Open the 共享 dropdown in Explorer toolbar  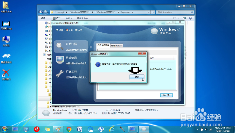[69, 18]
